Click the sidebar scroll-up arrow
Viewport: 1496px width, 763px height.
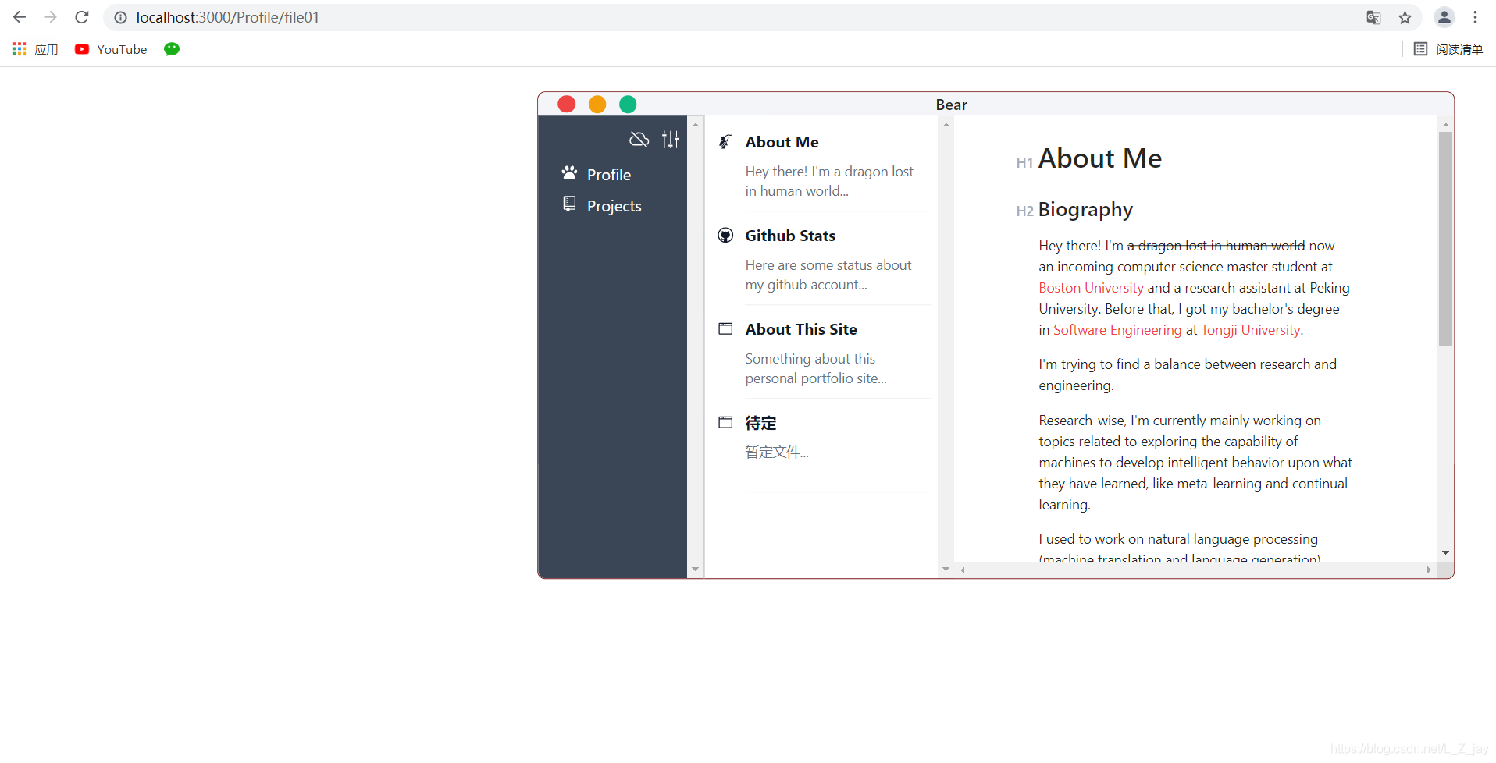pos(695,125)
